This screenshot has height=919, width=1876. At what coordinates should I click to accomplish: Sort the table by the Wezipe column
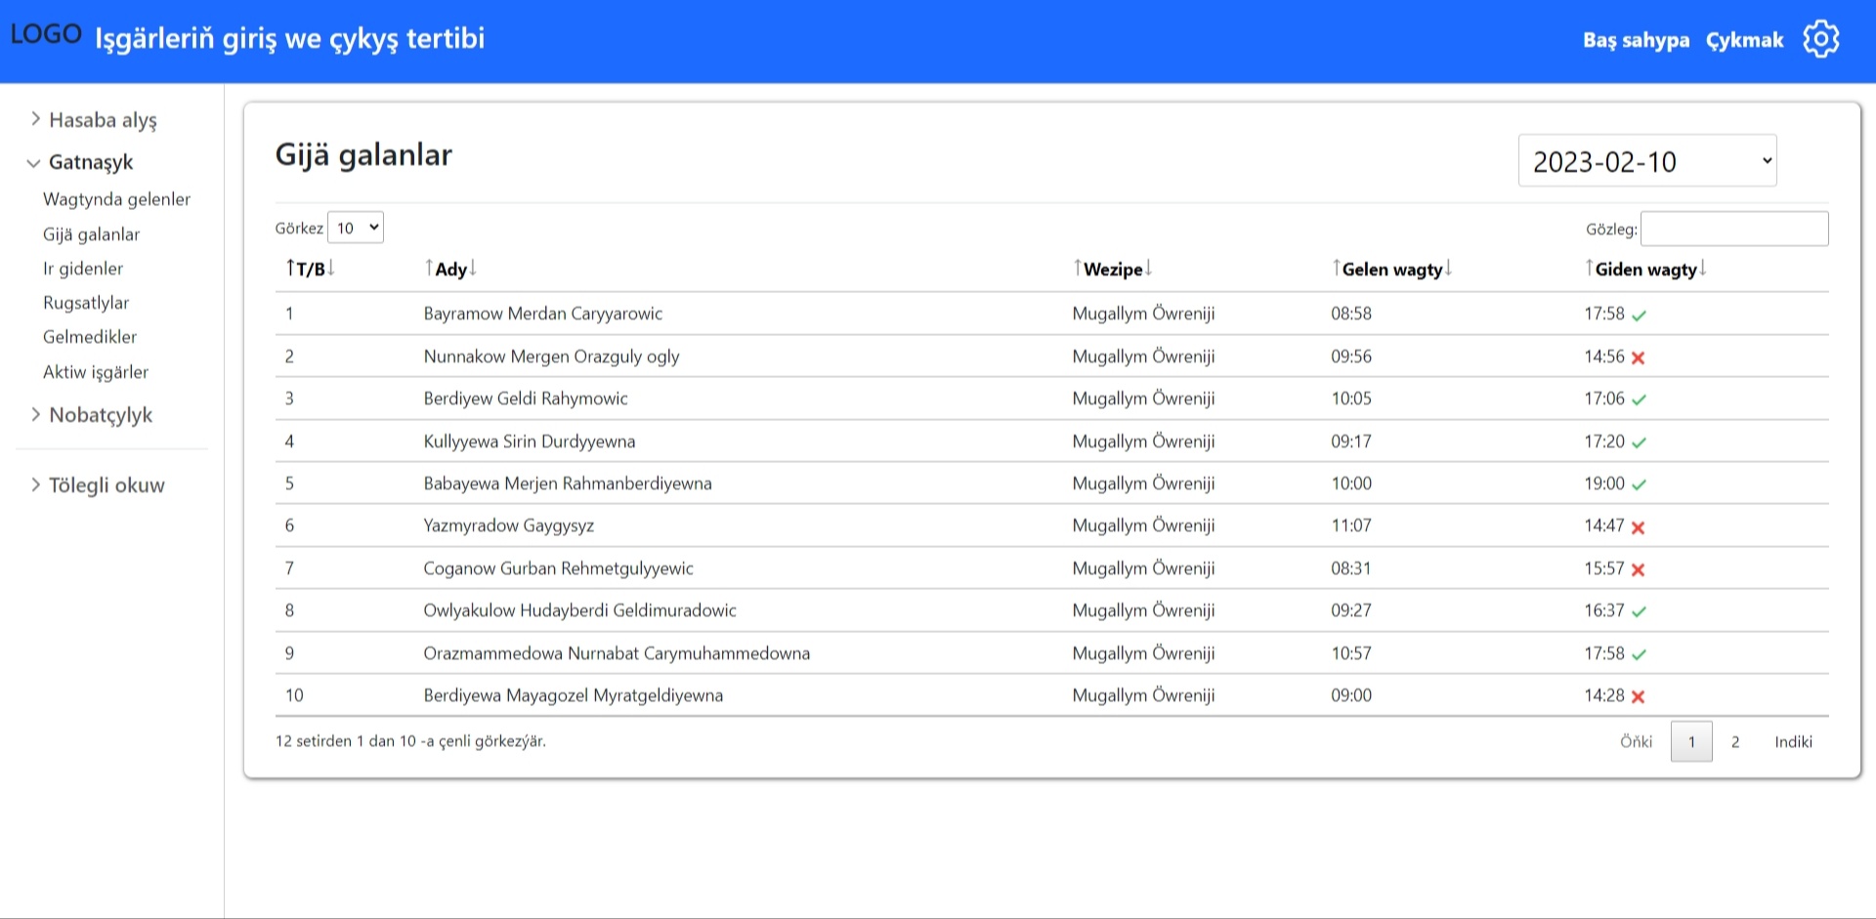click(1112, 269)
